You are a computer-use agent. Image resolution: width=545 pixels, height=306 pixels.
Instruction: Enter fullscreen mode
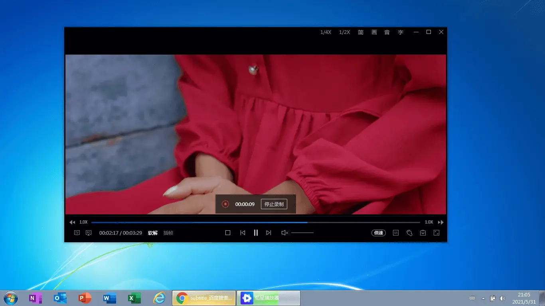click(x=436, y=233)
